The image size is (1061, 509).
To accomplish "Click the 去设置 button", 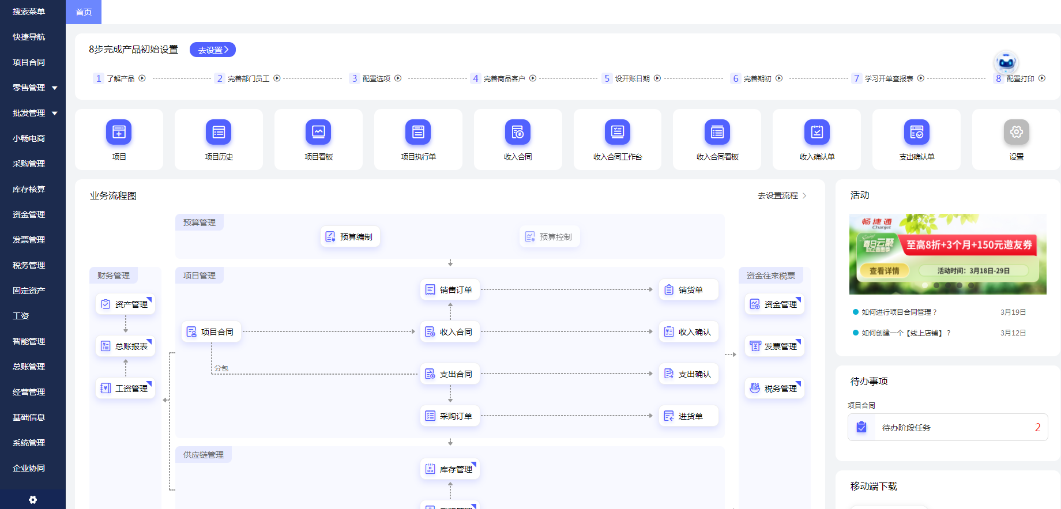I will pos(213,50).
